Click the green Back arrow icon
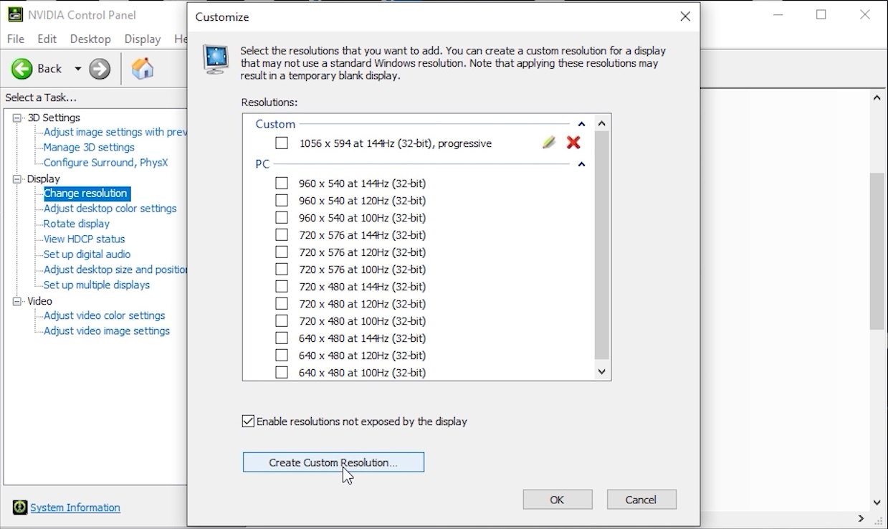Viewport: 888px width, 529px height. point(22,69)
